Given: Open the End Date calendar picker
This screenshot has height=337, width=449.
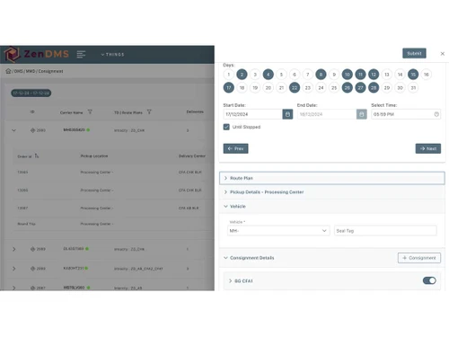Looking at the screenshot, I should pos(362,114).
